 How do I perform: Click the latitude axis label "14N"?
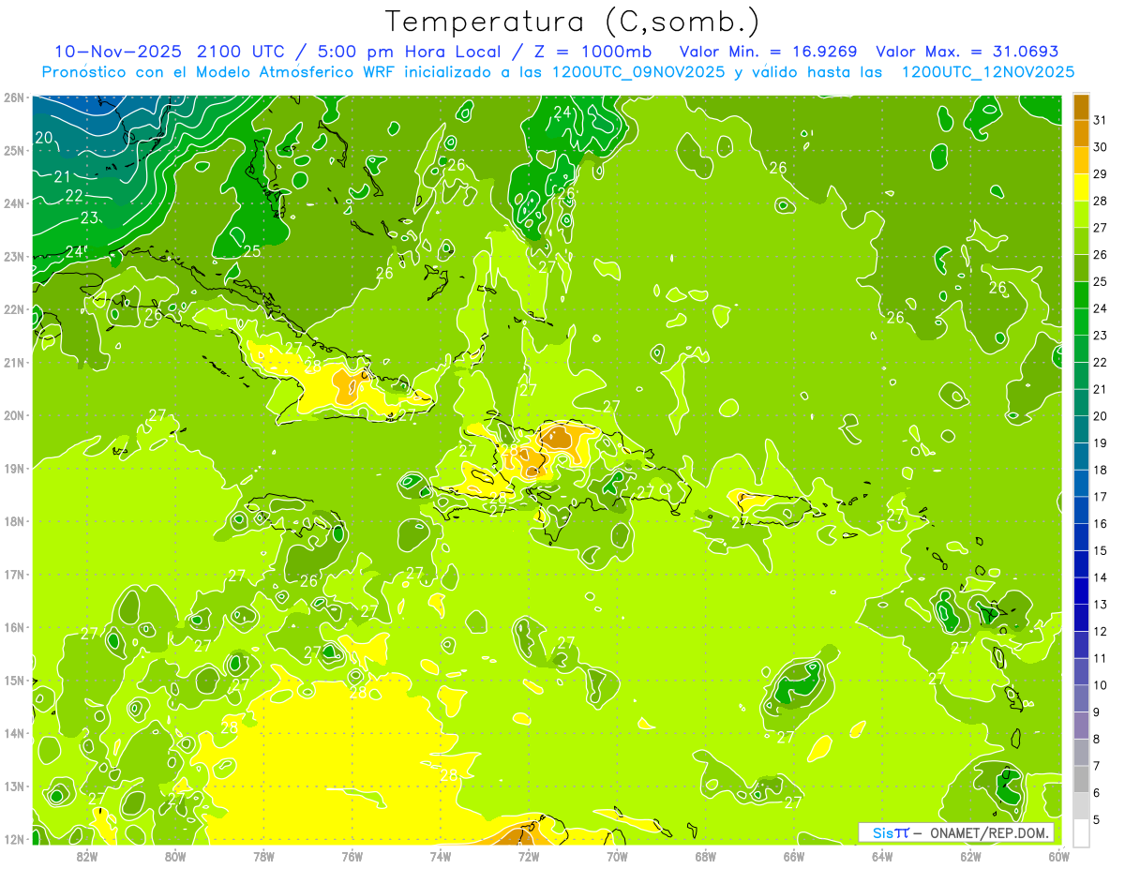(13, 733)
